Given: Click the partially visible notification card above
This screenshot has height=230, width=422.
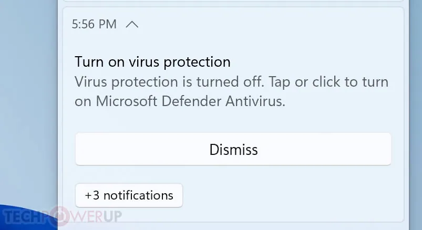Looking at the screenshot, I should (x=233, y=1).
